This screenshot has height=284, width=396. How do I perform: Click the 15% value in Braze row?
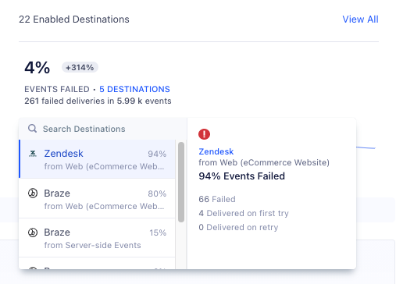158,233
